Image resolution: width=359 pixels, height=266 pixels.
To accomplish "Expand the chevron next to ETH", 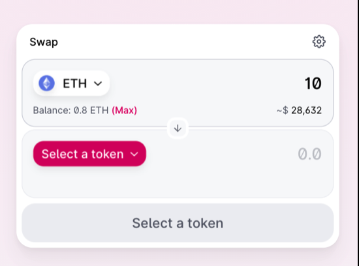I will [x=98, y=83].
